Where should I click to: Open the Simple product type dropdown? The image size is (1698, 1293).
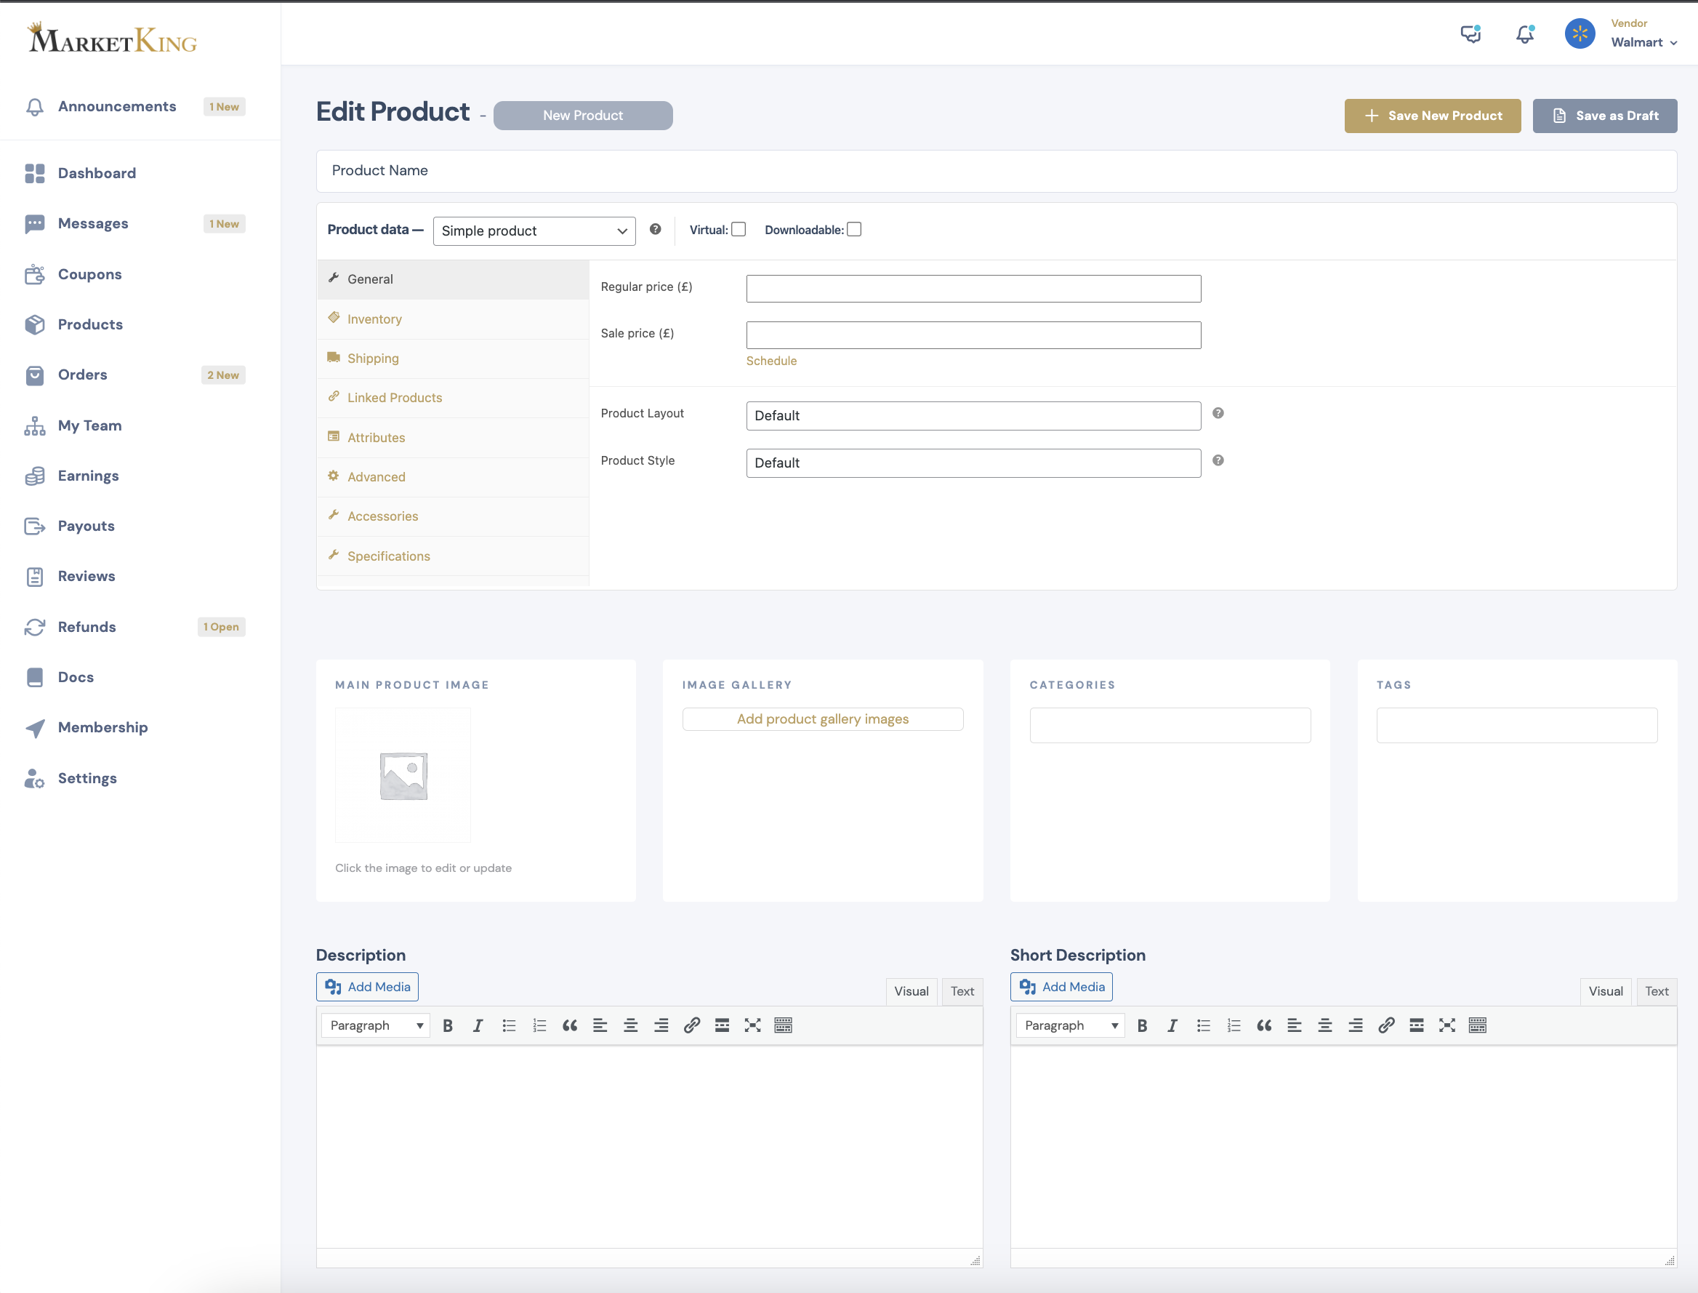534,231
